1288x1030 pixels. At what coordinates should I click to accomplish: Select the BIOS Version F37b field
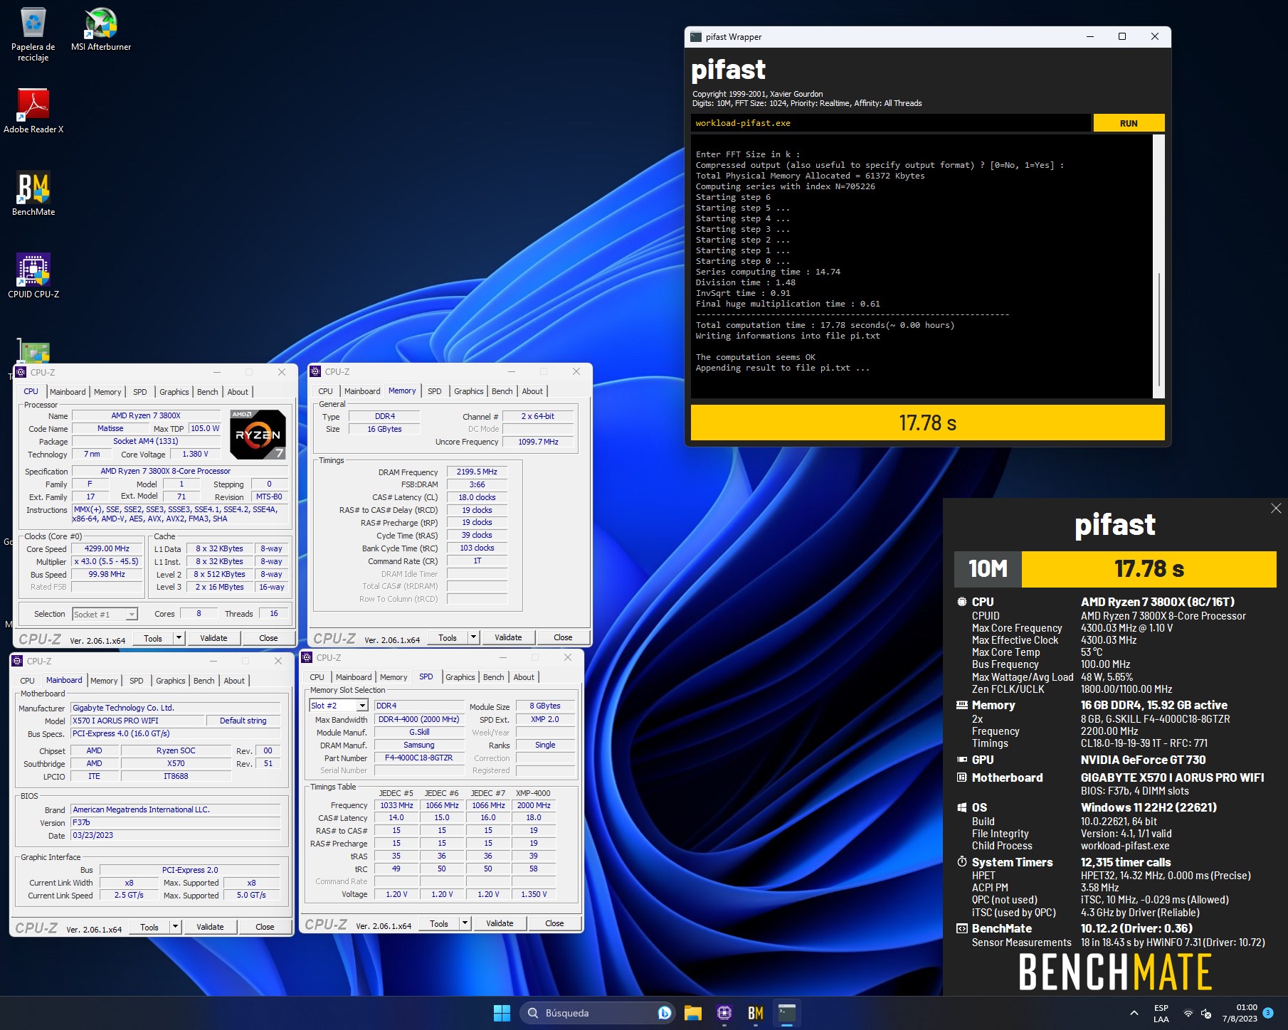tap(175, 822)
